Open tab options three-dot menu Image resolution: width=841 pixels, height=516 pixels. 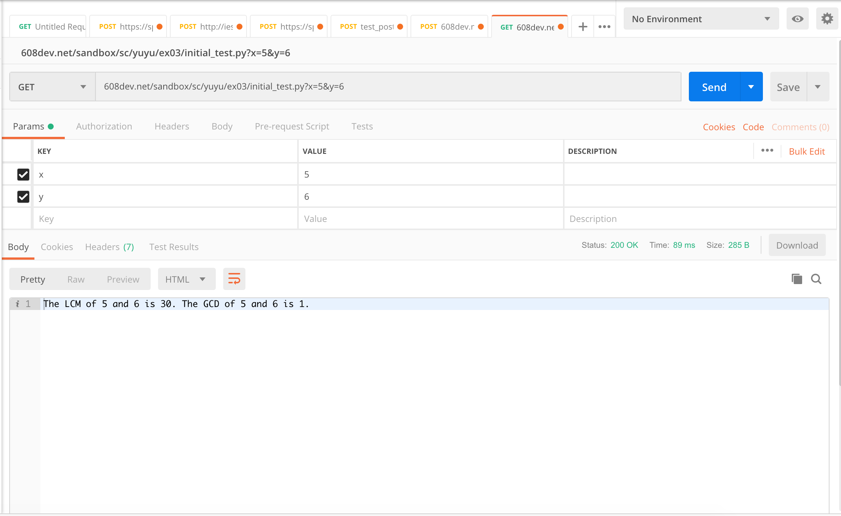(604, 27)
